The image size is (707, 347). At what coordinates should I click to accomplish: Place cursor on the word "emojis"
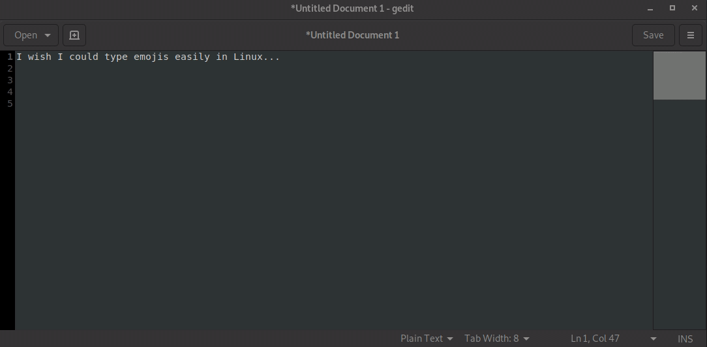(151, 57)
